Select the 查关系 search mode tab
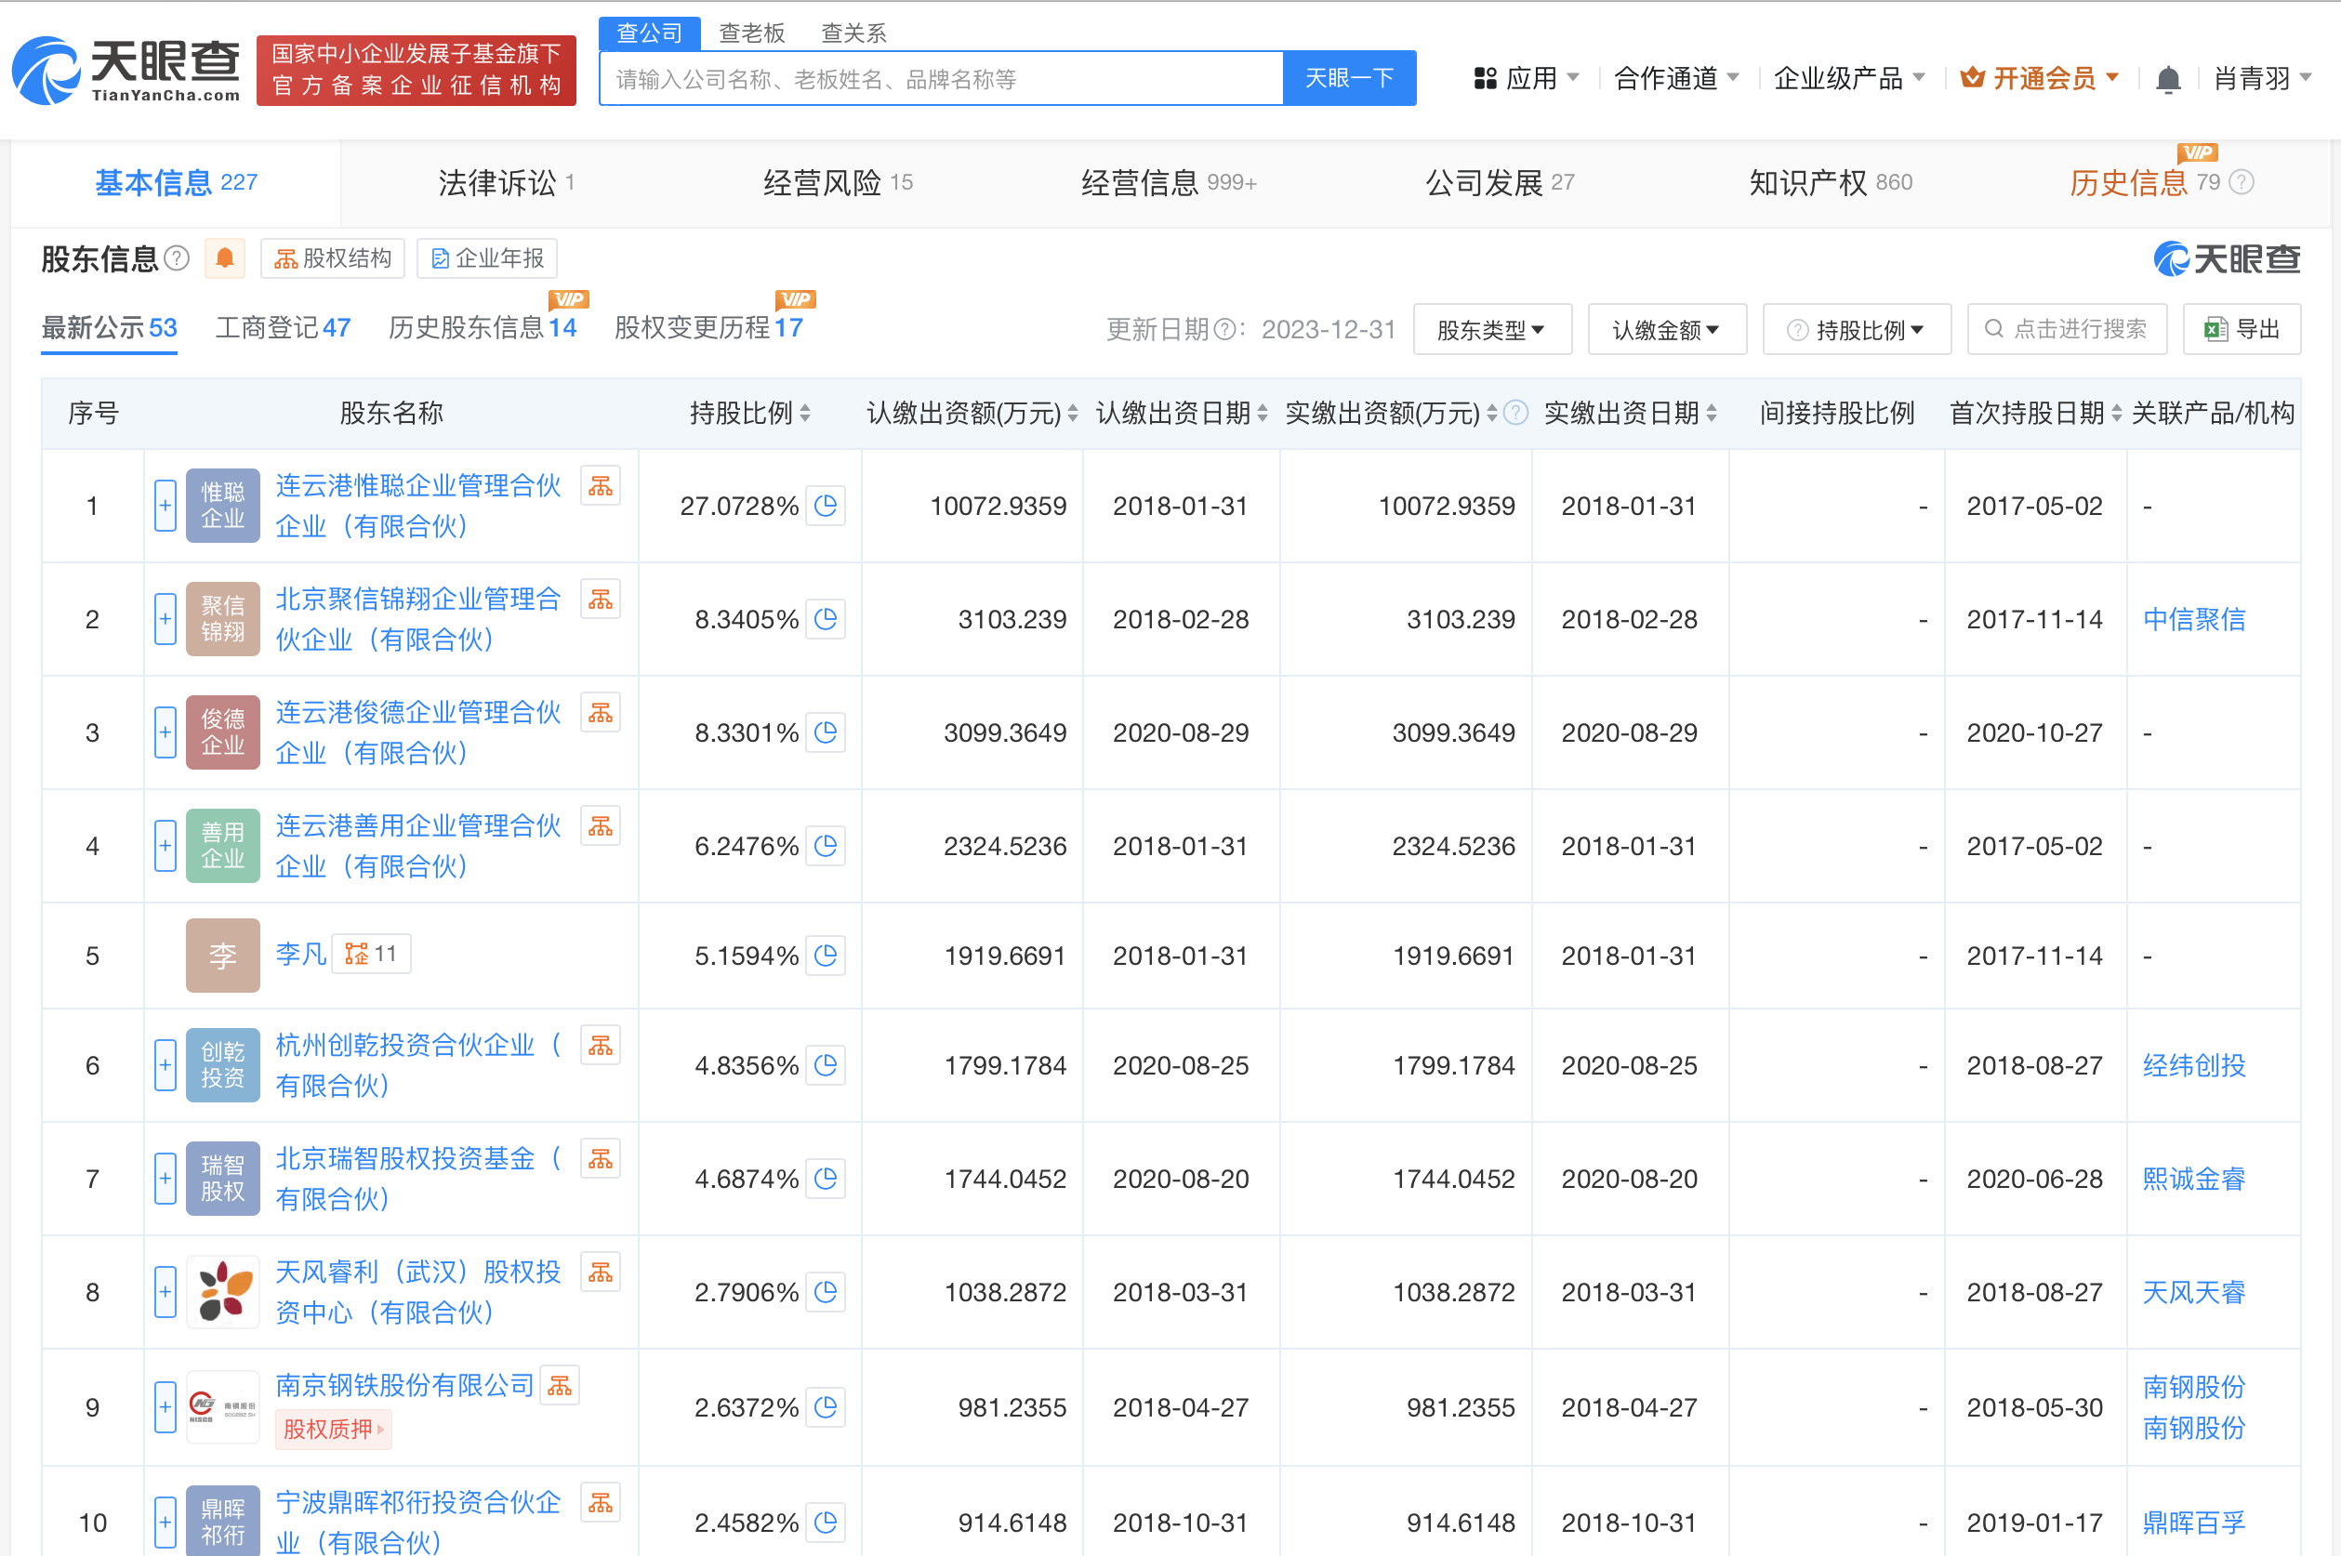The width and height of the screenshot is (2341, 1556). (853, 33)
